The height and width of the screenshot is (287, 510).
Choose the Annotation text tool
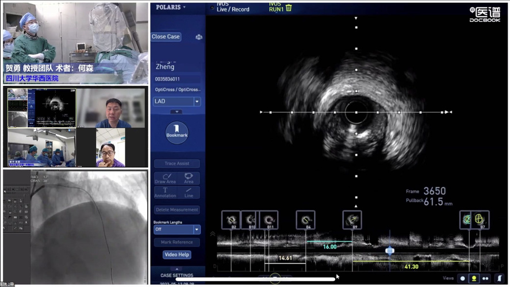click(x=165, y=193)
